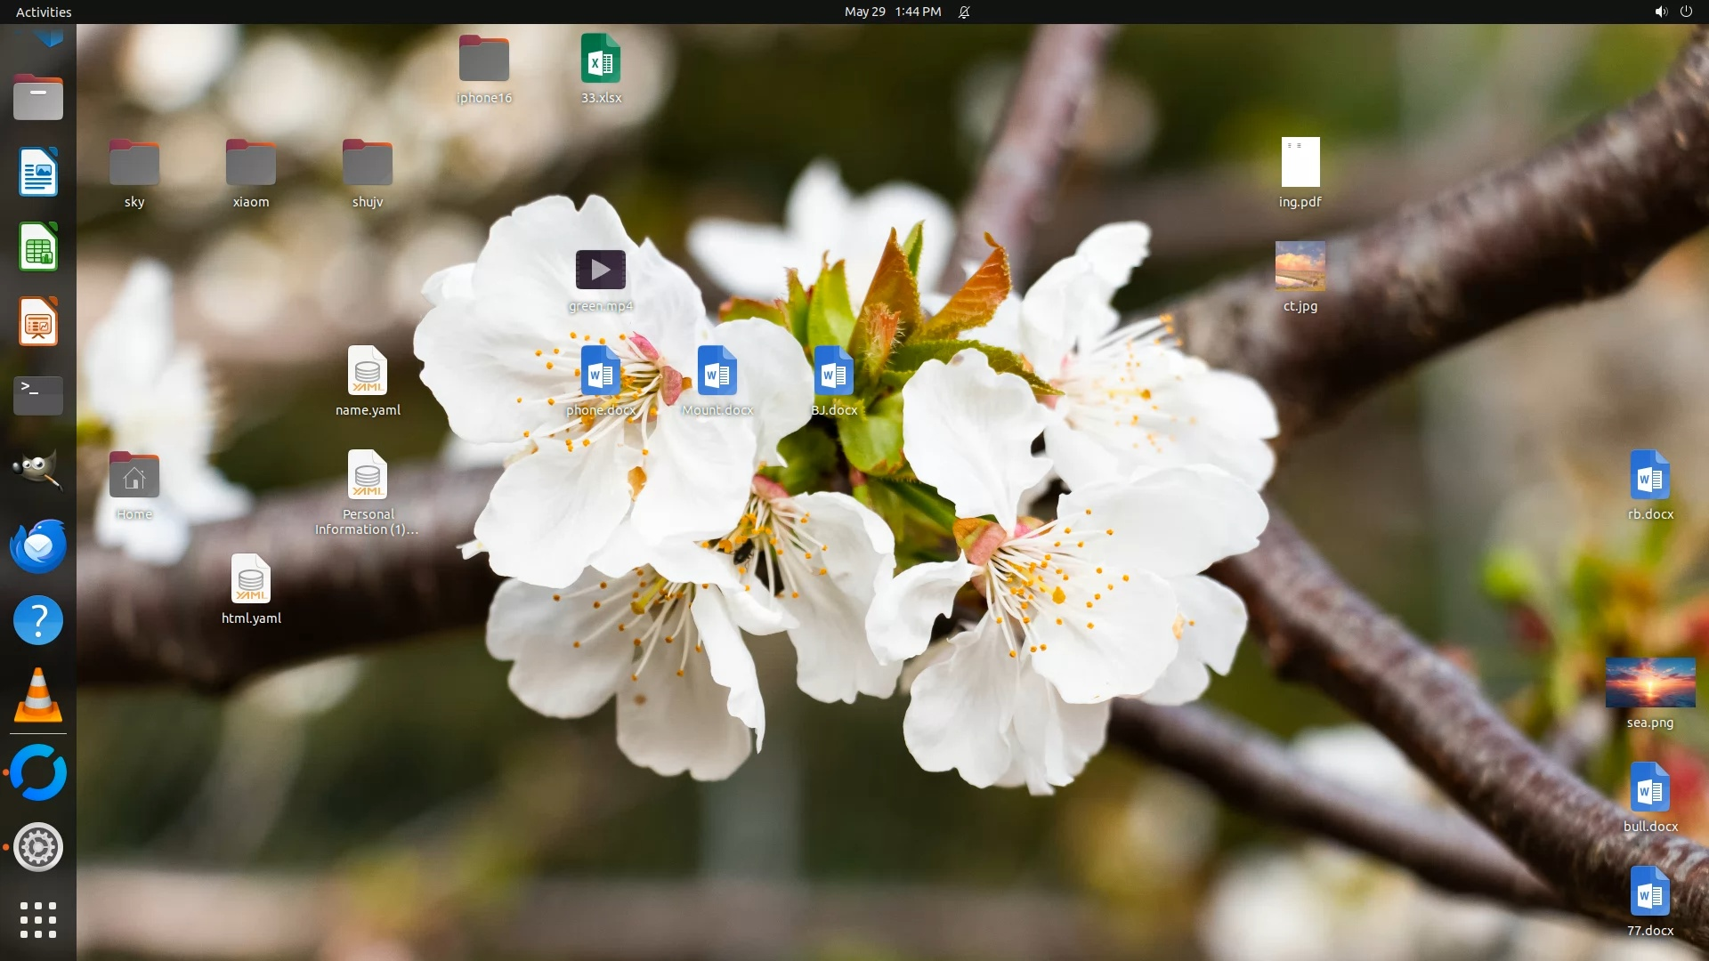Select the html.yaml file icon
Screen dimensions: 1709x961
(251, 579)
